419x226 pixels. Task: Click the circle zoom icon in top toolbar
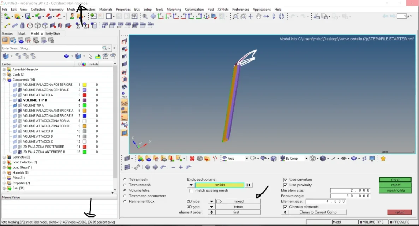click(243, 17)
